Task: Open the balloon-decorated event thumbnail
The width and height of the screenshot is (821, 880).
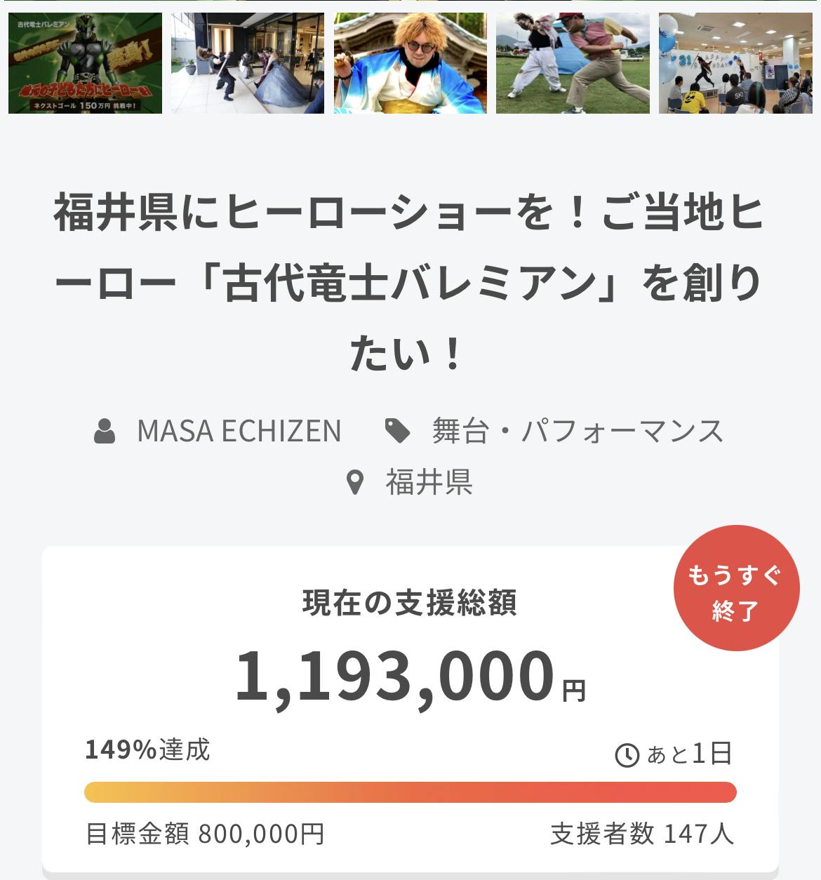Action: (x=735, y=62)
